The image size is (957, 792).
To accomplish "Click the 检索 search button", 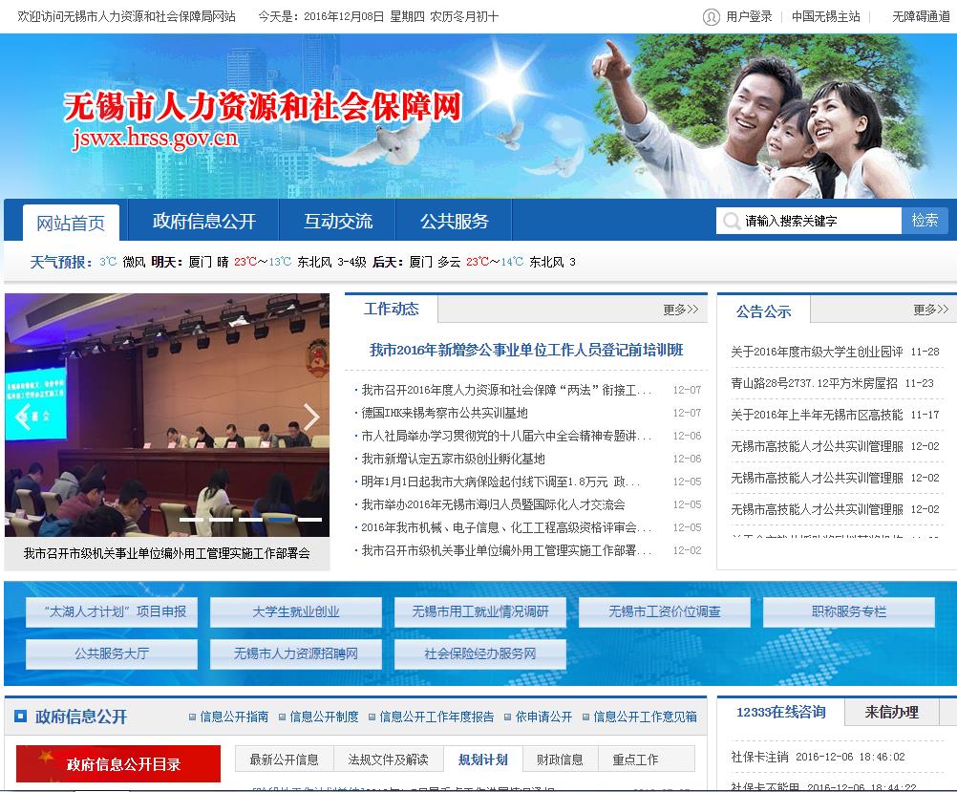I will point(924,221).
